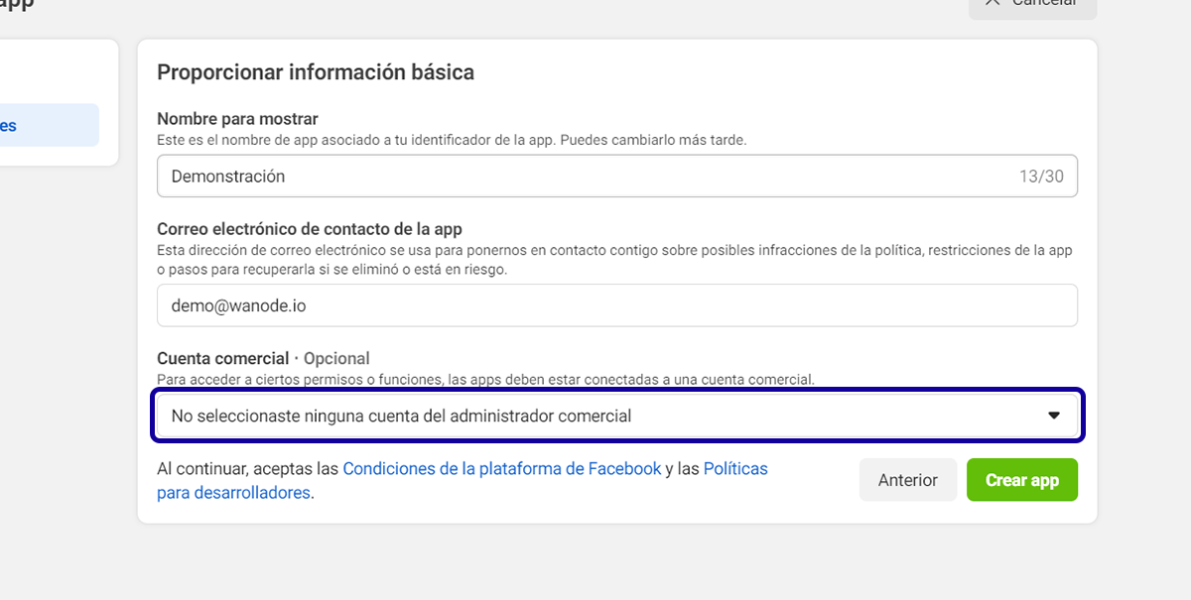Go back with the Anterior button

[x=907, y=480]
